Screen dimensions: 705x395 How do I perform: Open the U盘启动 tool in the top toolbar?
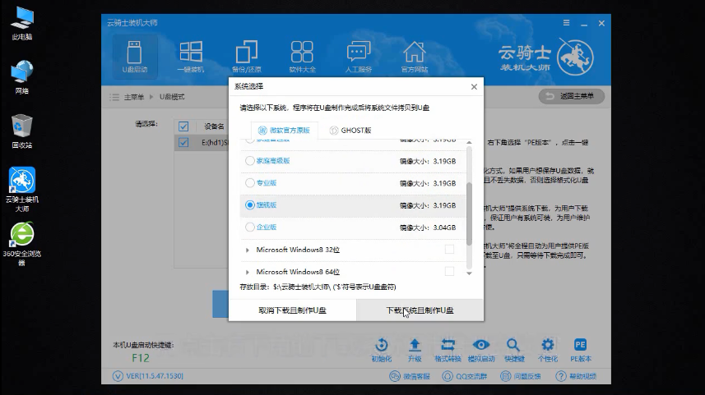(134, 57)
